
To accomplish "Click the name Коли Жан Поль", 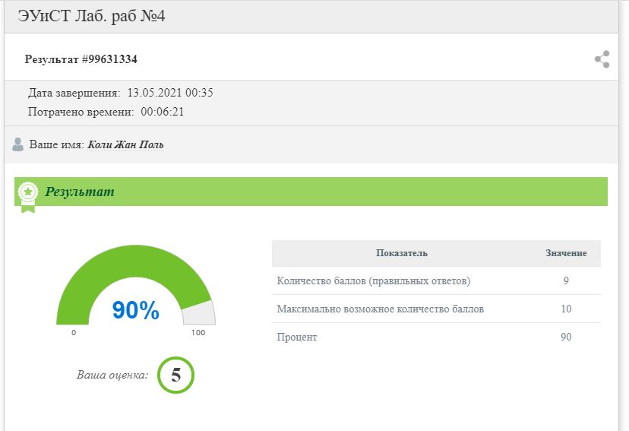I will pyautogui.click(x=125, y=144).
